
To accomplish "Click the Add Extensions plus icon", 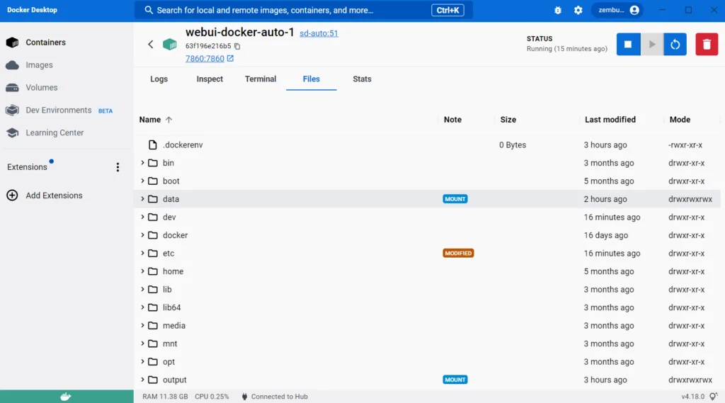I will (12, 195).
